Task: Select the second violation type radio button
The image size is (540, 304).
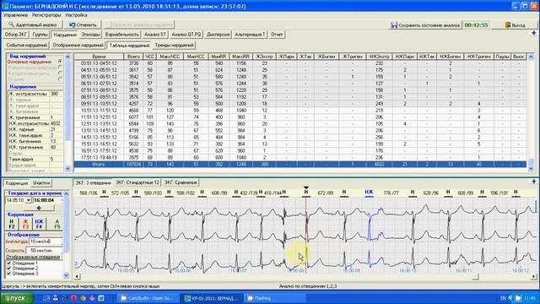Action: click(x=60, y=68)
